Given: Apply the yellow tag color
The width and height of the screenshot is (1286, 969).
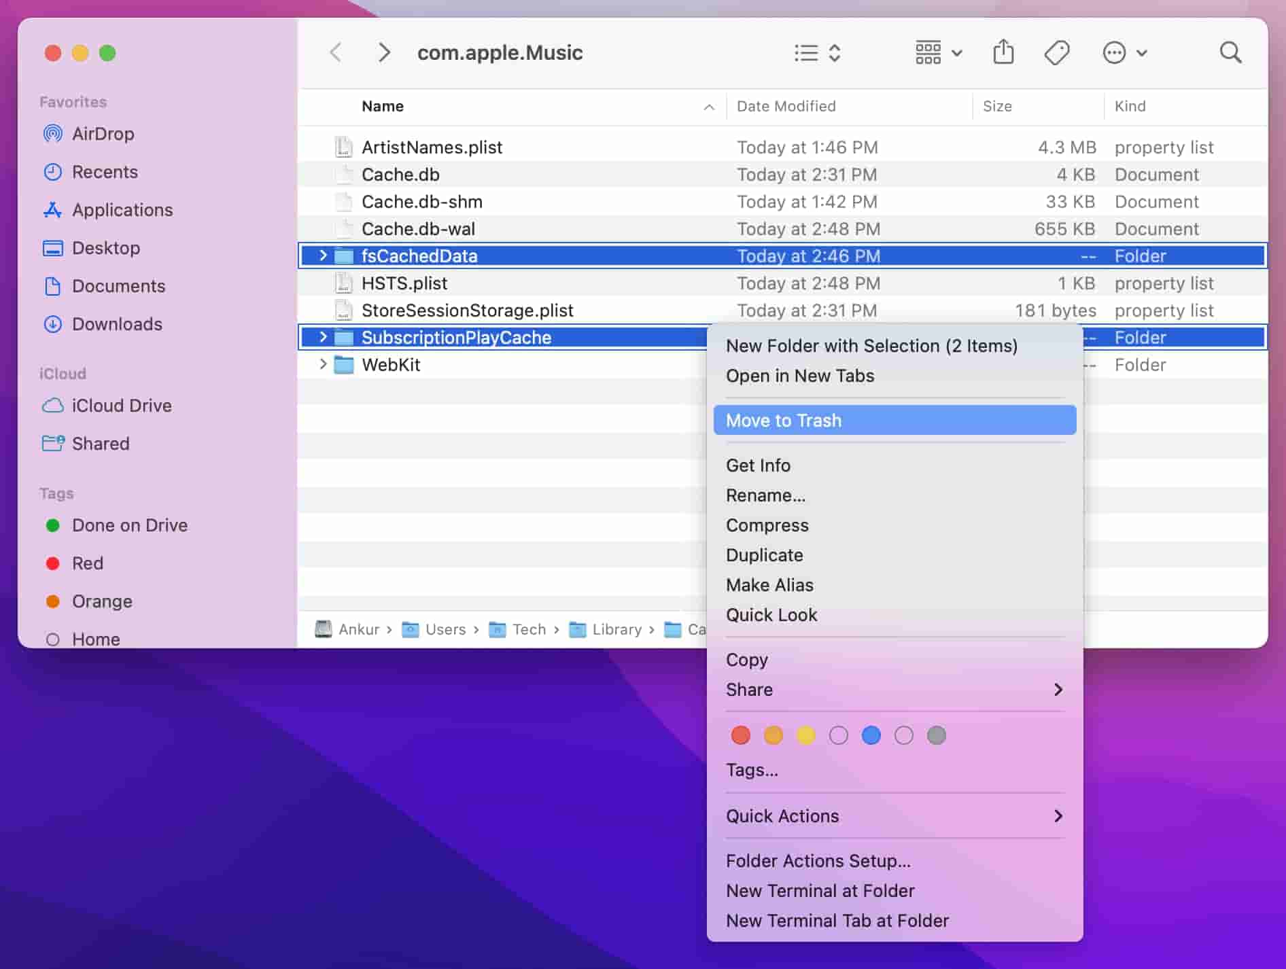Looking at the screenshot, I should pos(805,735).
